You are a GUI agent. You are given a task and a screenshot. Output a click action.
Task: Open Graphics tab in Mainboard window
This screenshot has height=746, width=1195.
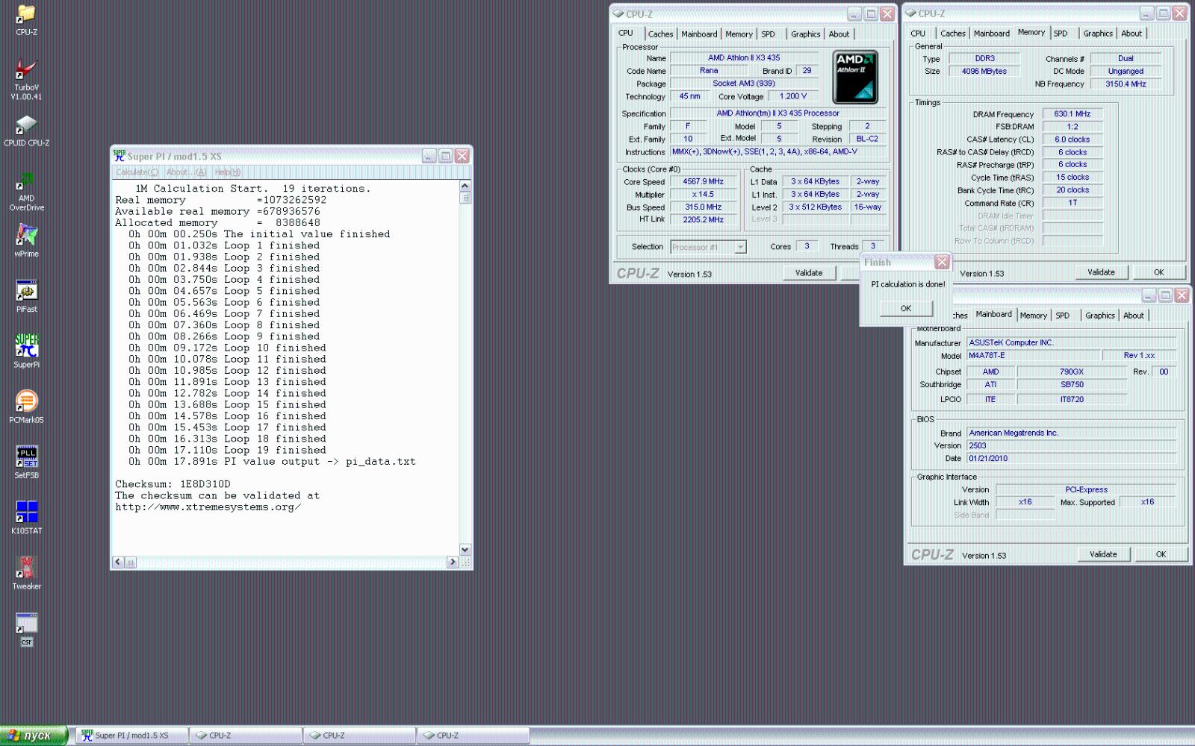click(x=1100, y=316)
